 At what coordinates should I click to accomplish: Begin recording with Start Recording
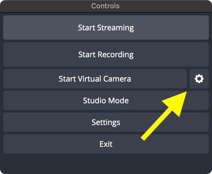[x=106, y=54]
